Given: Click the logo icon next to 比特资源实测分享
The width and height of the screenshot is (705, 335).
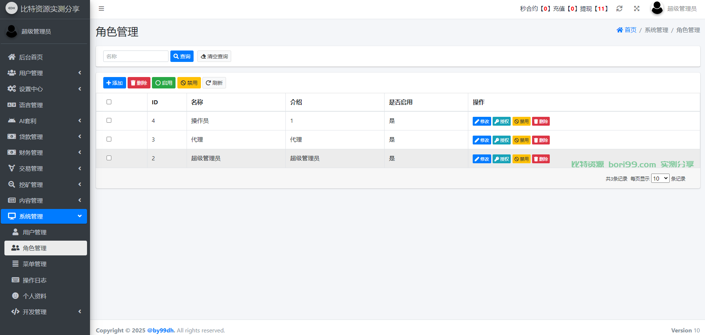Looking at the screenshot, I should point(11,8).
